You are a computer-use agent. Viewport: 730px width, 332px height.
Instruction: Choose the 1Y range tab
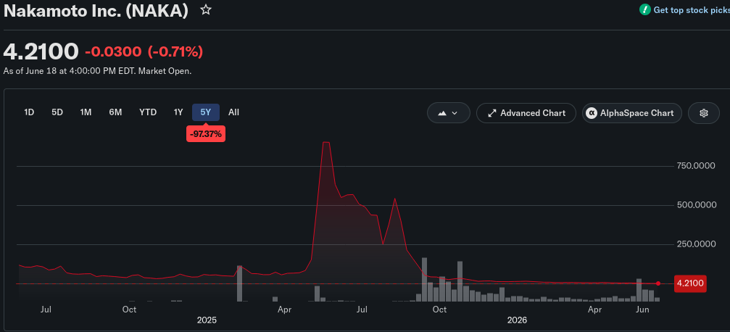[178, 112]
